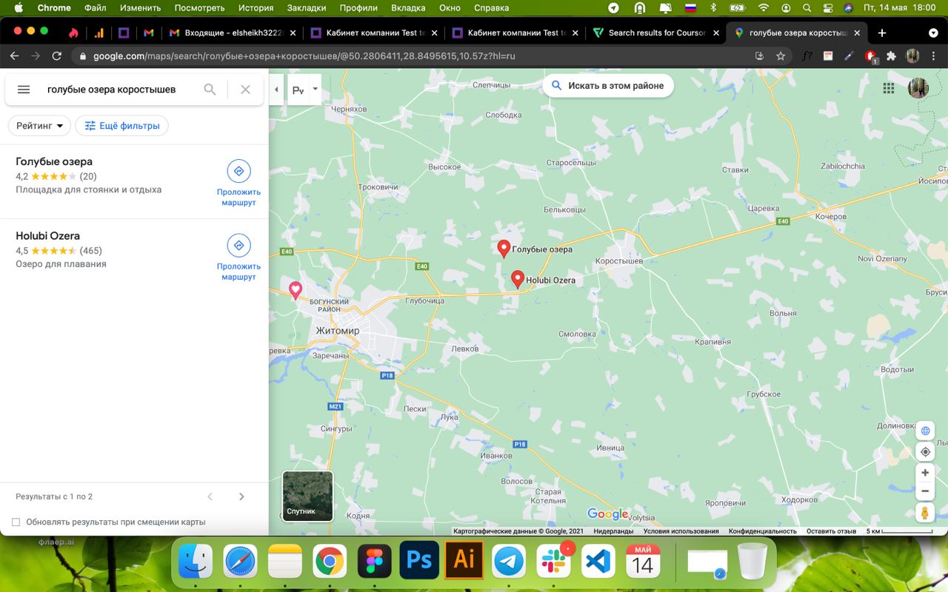
Task: Click the Голубые озера map pin
Action: click(x=504, y=249)
